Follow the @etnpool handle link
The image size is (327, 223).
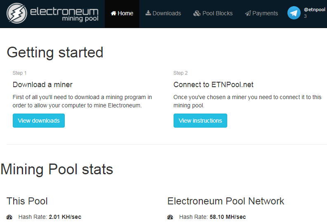314,9
